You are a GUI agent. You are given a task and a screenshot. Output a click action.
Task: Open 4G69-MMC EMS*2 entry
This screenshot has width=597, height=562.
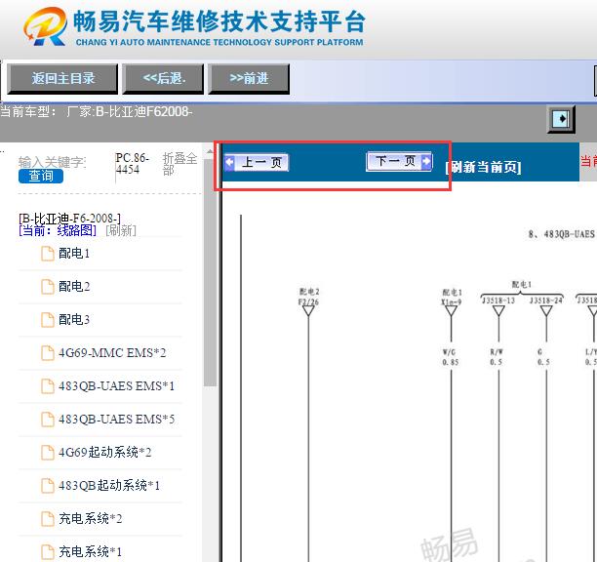click(x=112, y=352)
